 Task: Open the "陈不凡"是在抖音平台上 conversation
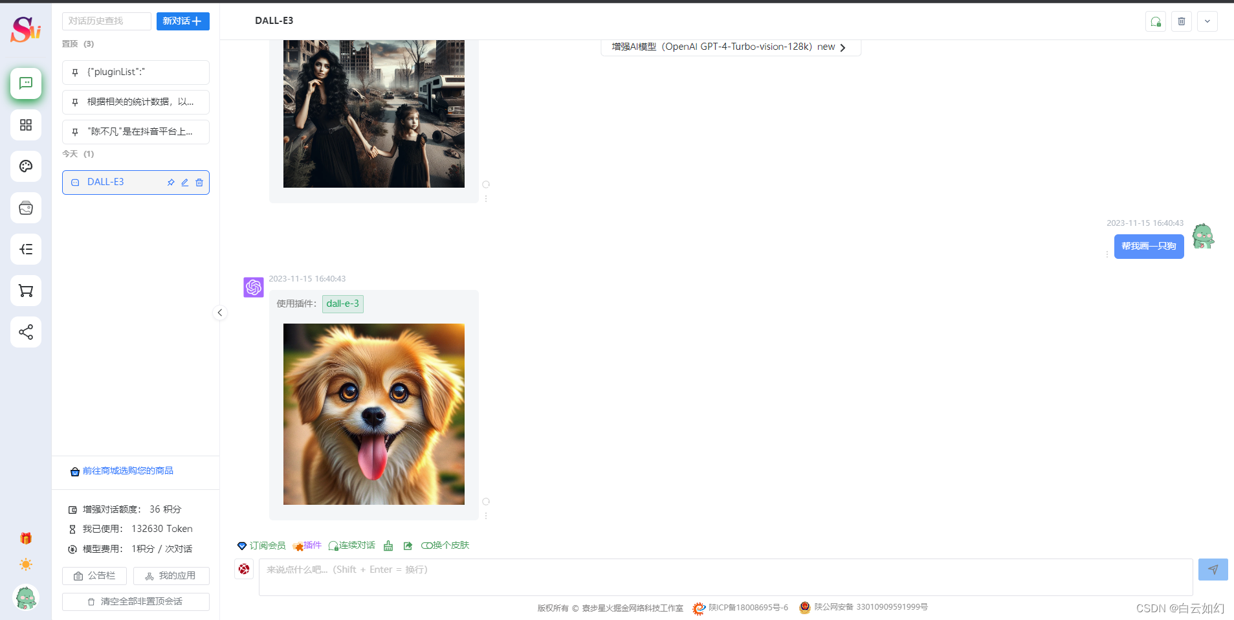(x=136, y=132)
